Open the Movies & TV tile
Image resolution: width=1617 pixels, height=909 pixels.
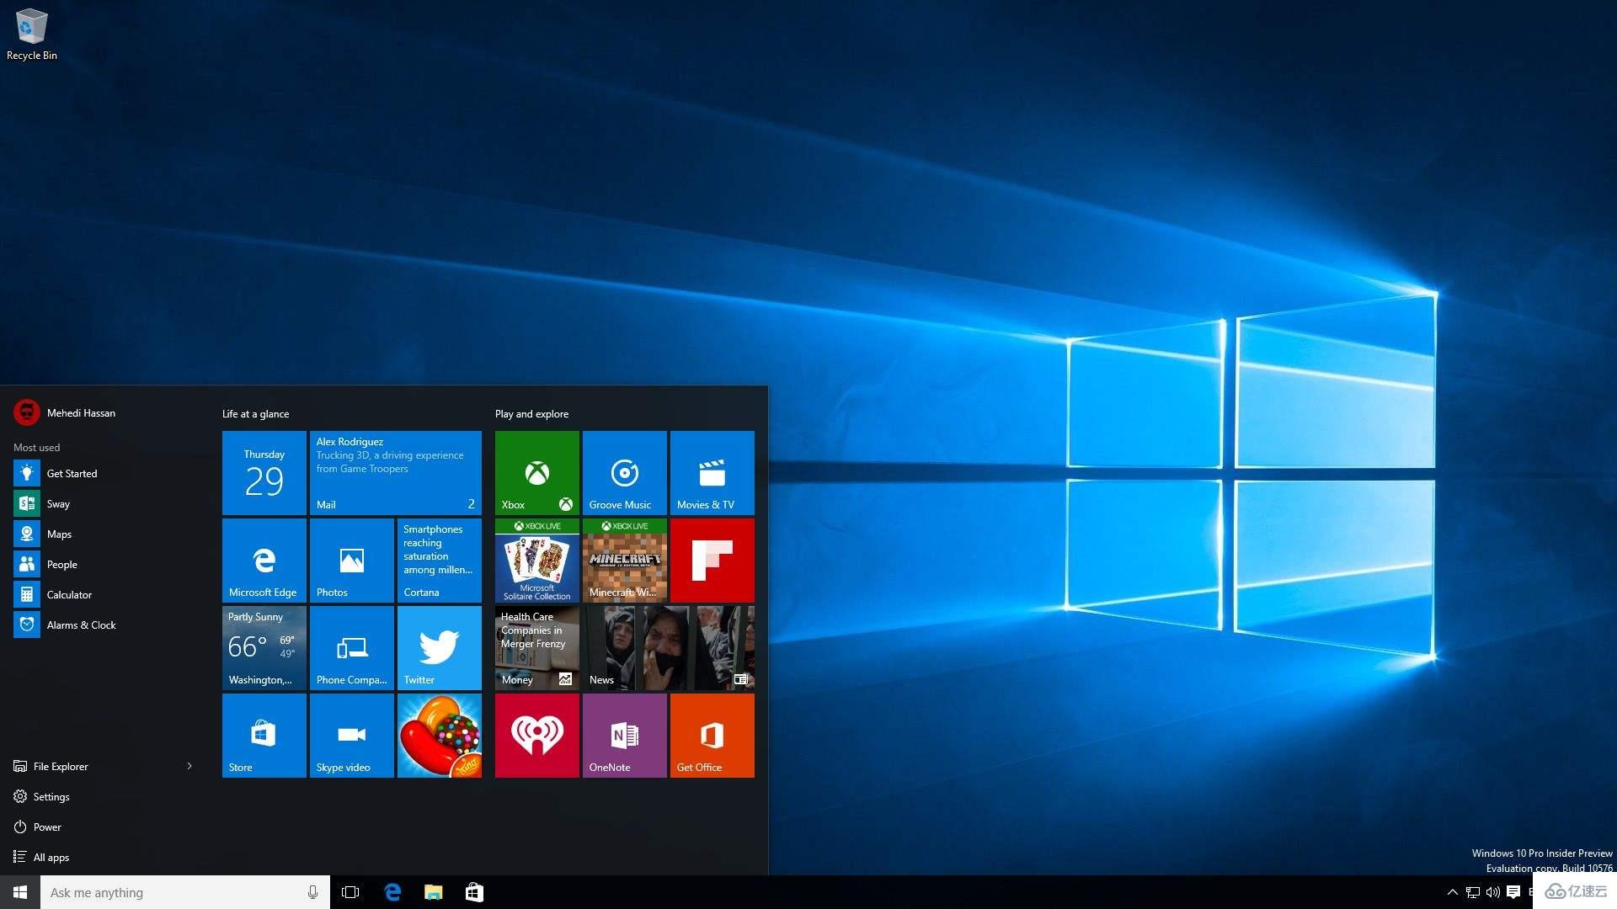tap(712, 473)
